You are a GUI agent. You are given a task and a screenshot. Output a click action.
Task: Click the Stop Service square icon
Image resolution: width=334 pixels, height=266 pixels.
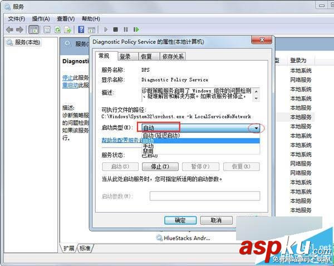115,29
